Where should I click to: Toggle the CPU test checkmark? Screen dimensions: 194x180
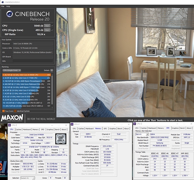[52, 26]
